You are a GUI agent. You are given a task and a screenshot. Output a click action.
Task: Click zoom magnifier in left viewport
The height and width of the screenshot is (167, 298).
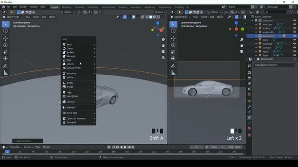click(163, 39)
